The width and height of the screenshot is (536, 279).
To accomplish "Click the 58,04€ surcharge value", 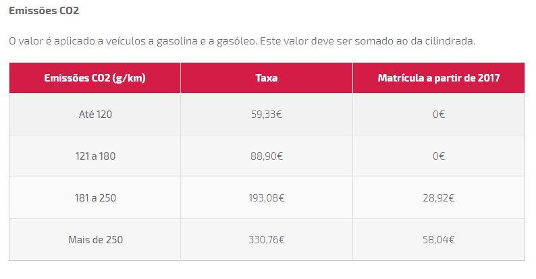I will [x=438, y=239].
